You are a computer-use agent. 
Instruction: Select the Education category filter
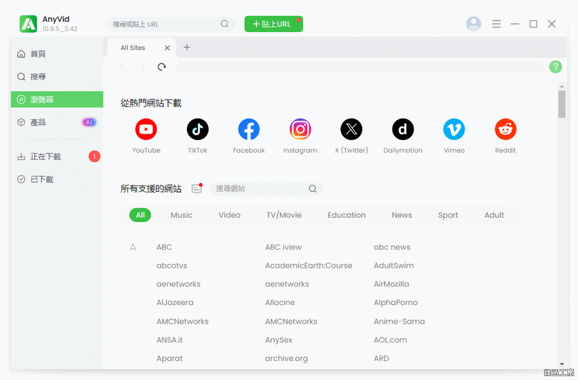click(x=346, y=215)
